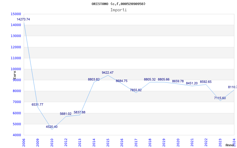The height and width of the screenshot is (148, 237).
Task: Click the 2012 year label on x-axis
Action: pyautogui.click(x=66, y=142)
